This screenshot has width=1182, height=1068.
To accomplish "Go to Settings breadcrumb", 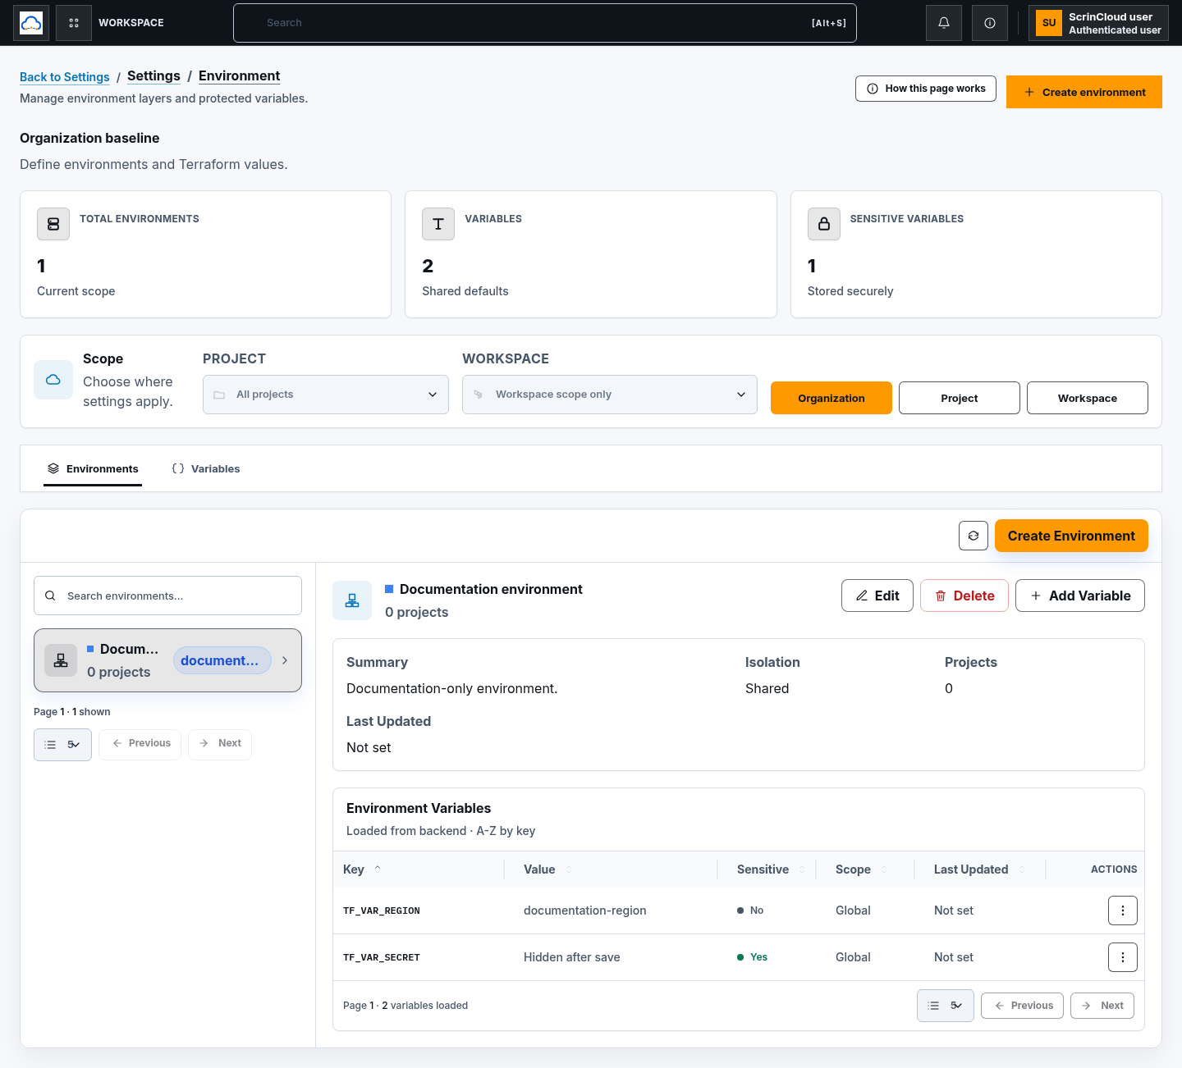I will (153, 75).
